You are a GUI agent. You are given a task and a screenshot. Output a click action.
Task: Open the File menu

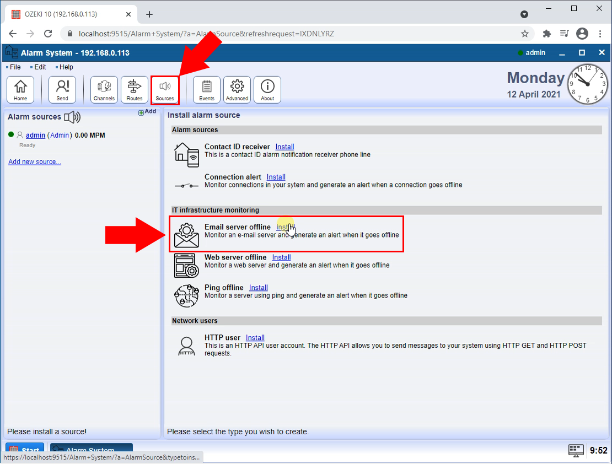click(x=14, y=67)
